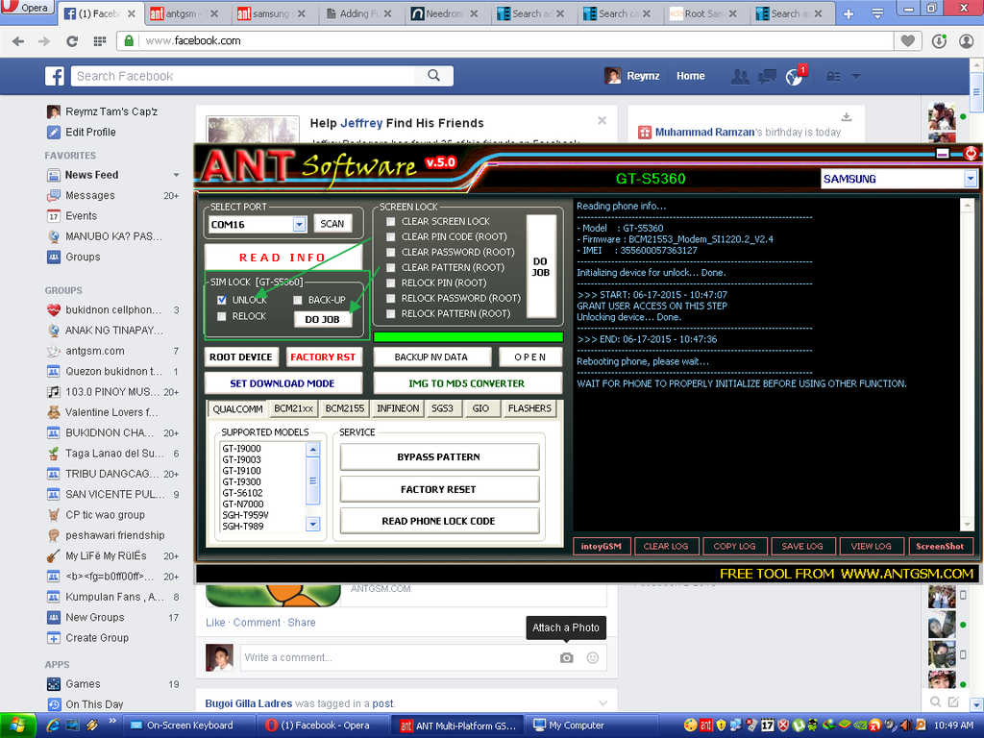Open the Facebook messages icon in header
The image size is (984, 738).
coord(767,76)
